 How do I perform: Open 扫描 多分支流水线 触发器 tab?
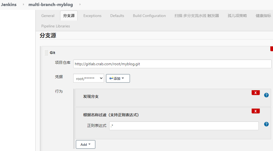(x=197, y=16)
